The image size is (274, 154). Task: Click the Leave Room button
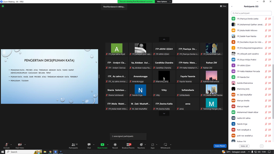220,146
